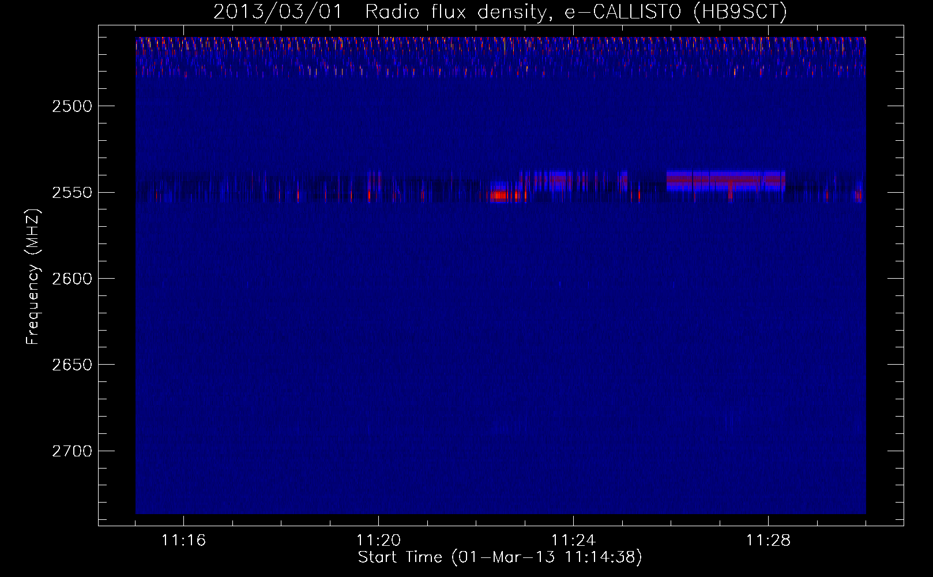The image size is (933, 577).
Task: Click the purple emission band after 11:26
Action: [x=725, y=181]
